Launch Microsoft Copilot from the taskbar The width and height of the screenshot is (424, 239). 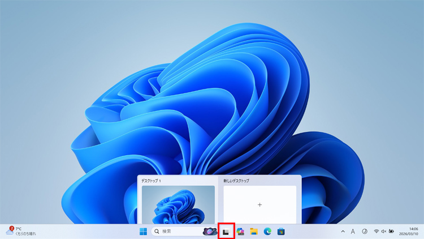pyautogui.click(x=240, y=231)
